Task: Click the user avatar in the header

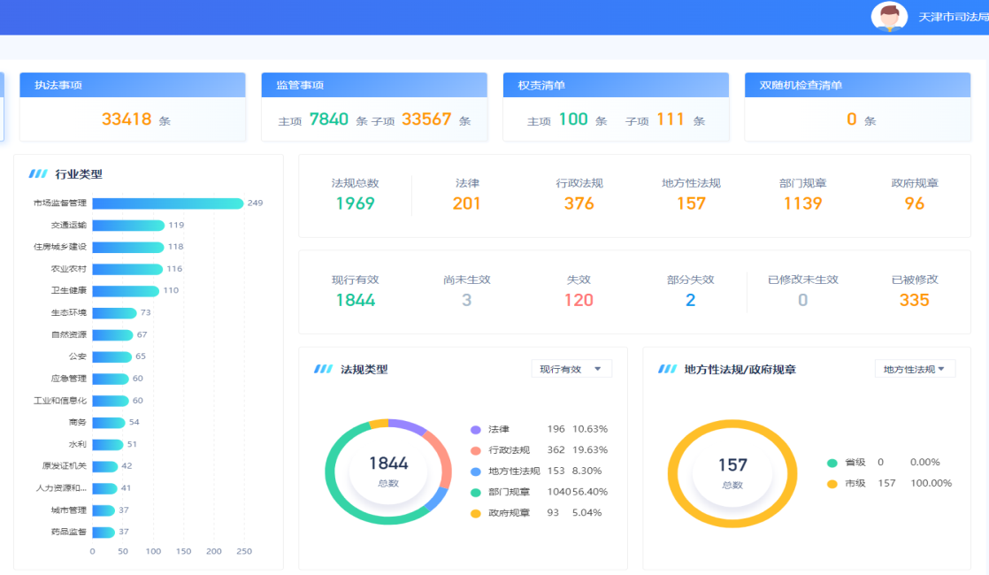Action: click(889, 17)
